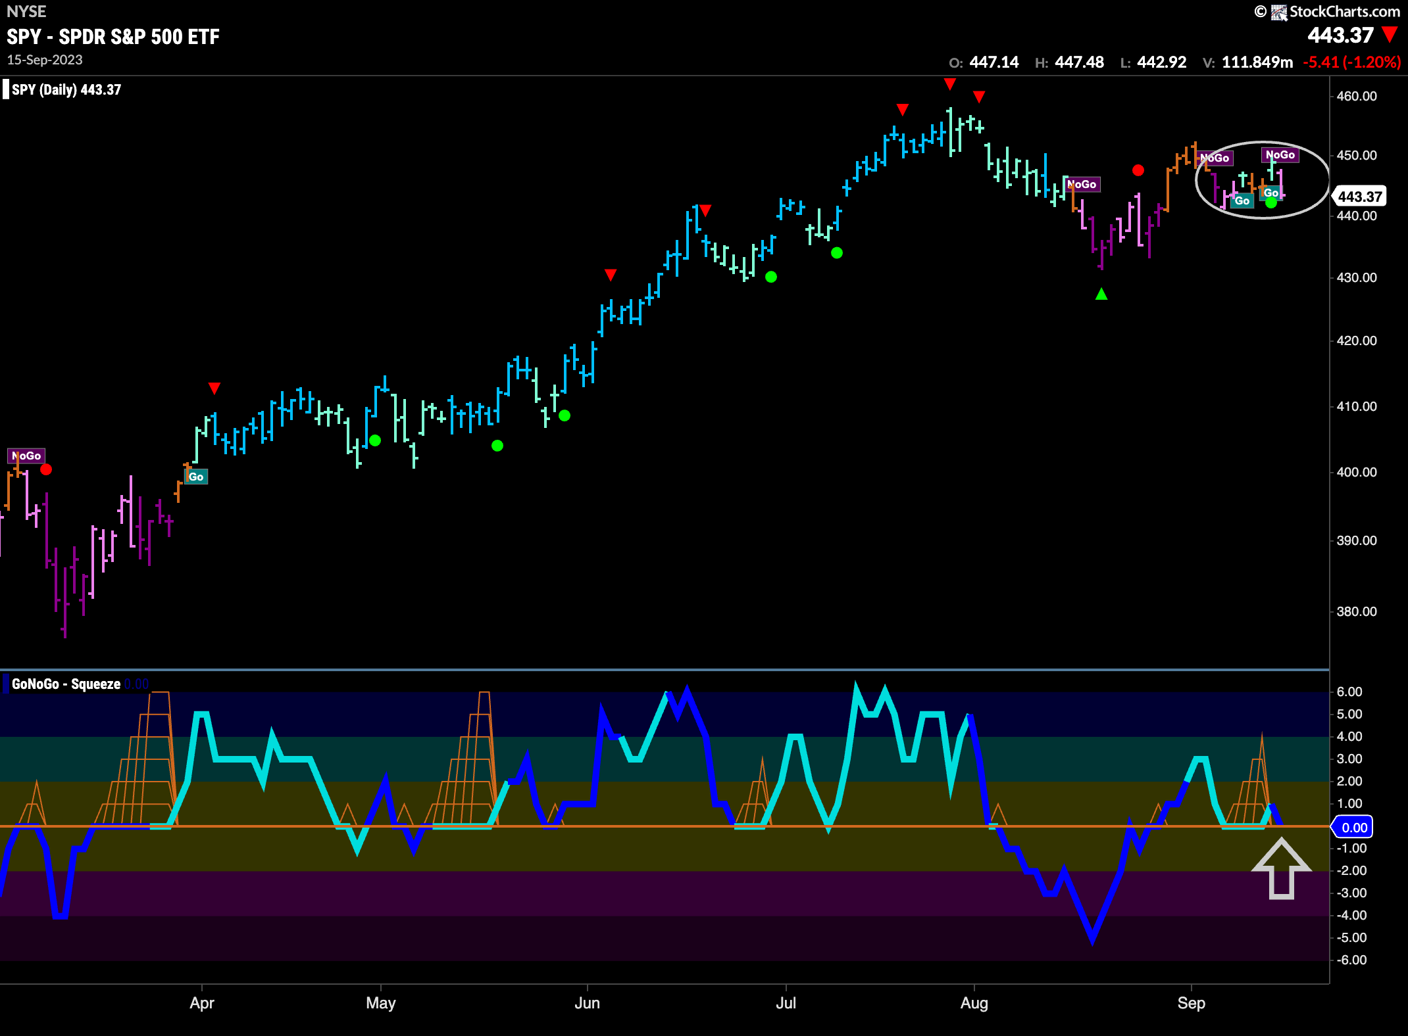1408x1036 pixels.
Task: Click the NoGo flag at chart's left edge
Action: point(26,456)
